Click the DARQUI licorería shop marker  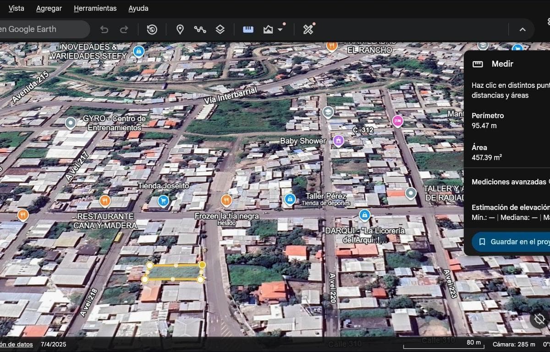tap(364, 215)
